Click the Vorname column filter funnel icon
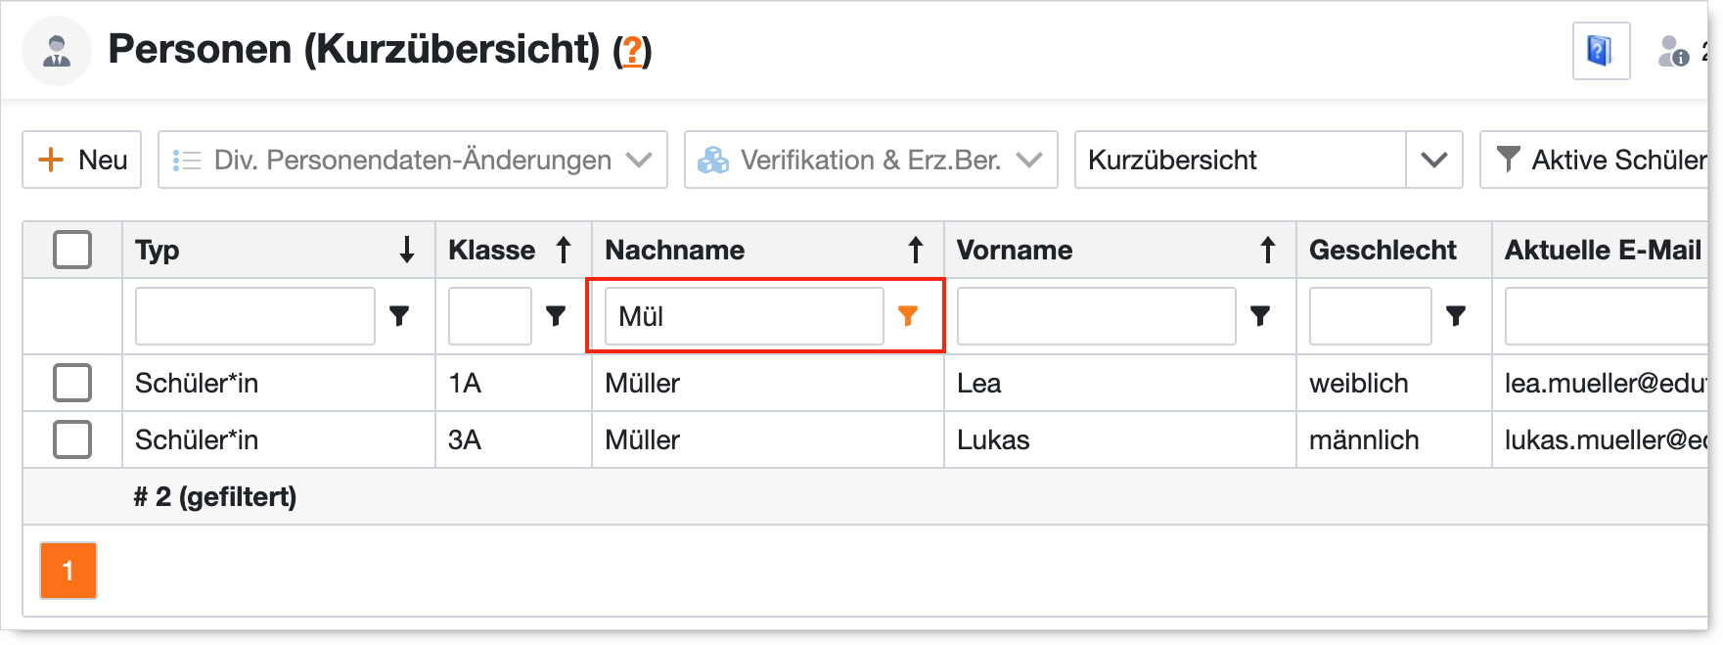Image resolution: width=1723 pixels, height=645 pixels. pos(1260,315)
